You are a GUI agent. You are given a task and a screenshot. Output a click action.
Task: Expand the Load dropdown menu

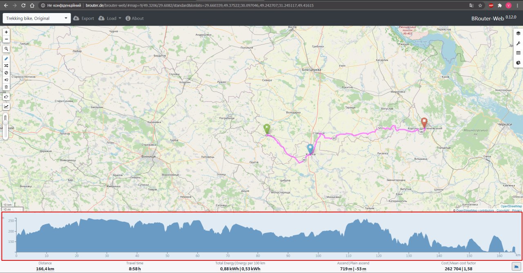pyautogui.click(x=110, y=18)
